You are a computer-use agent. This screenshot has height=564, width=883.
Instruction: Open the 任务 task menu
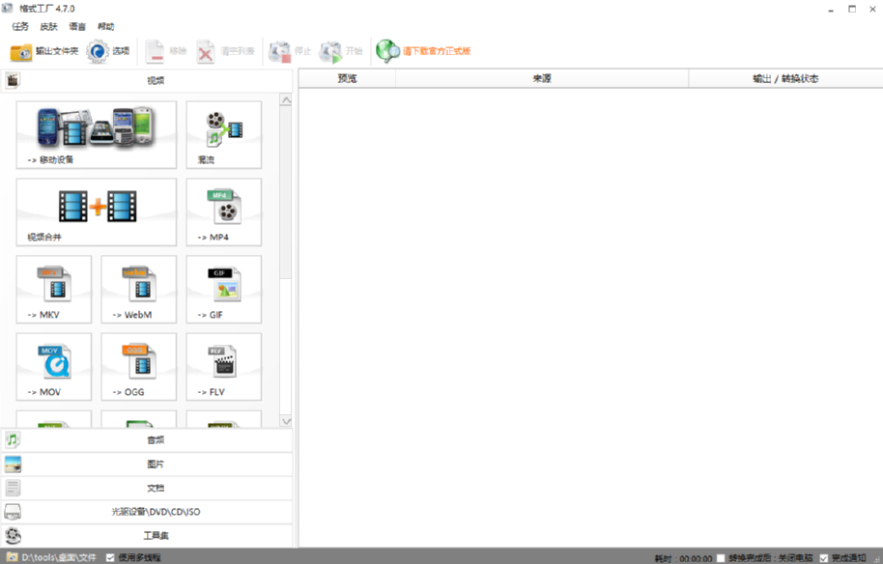(20, 26)
